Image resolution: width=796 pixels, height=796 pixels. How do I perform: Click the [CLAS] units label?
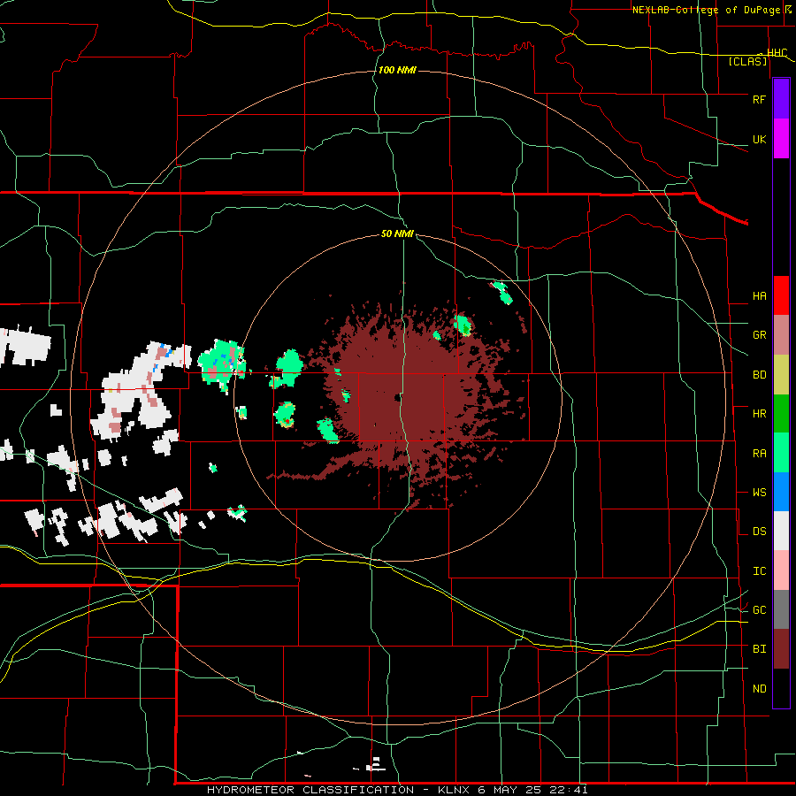pyautogui.click(x=747, y=62)
